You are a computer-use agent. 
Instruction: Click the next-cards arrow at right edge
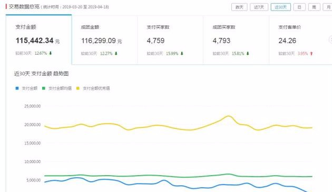(330, 40)
